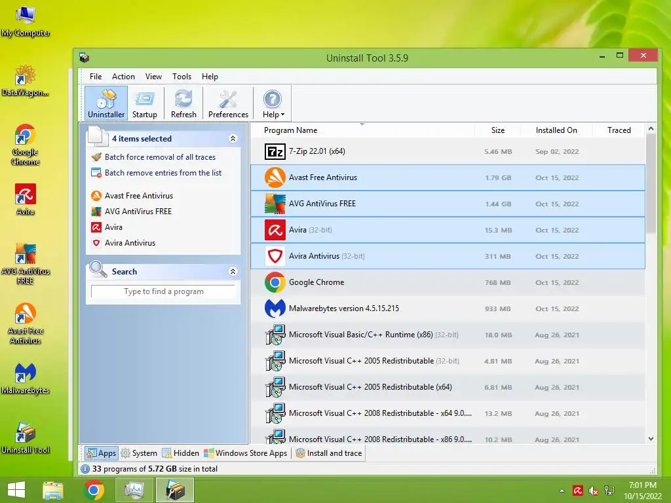Click the Google Chrome icon in the program list
Screen dimensions: 671x503
[275, 282]
